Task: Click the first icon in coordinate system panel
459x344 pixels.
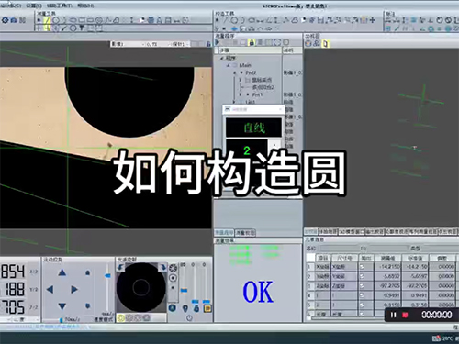Action: tap(308, 43)
